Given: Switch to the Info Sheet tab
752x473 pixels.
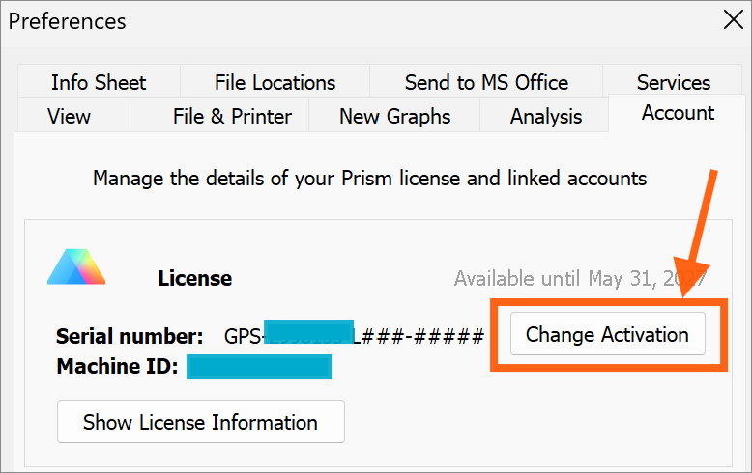Looking at the screenshot, I should point(99,83).
